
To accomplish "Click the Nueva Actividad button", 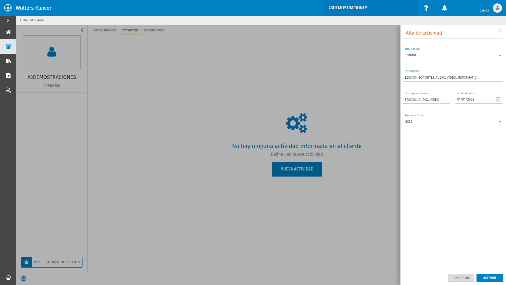I will click(297, 169).
